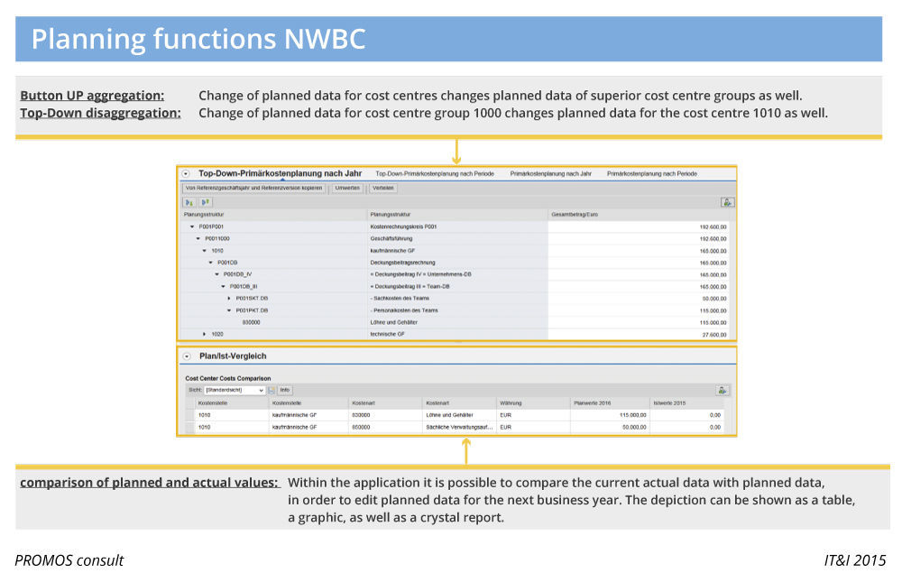This screenshot has height=573, width=902.
Task: Click the collapse all nodes icon
Action: click(206, 202)
